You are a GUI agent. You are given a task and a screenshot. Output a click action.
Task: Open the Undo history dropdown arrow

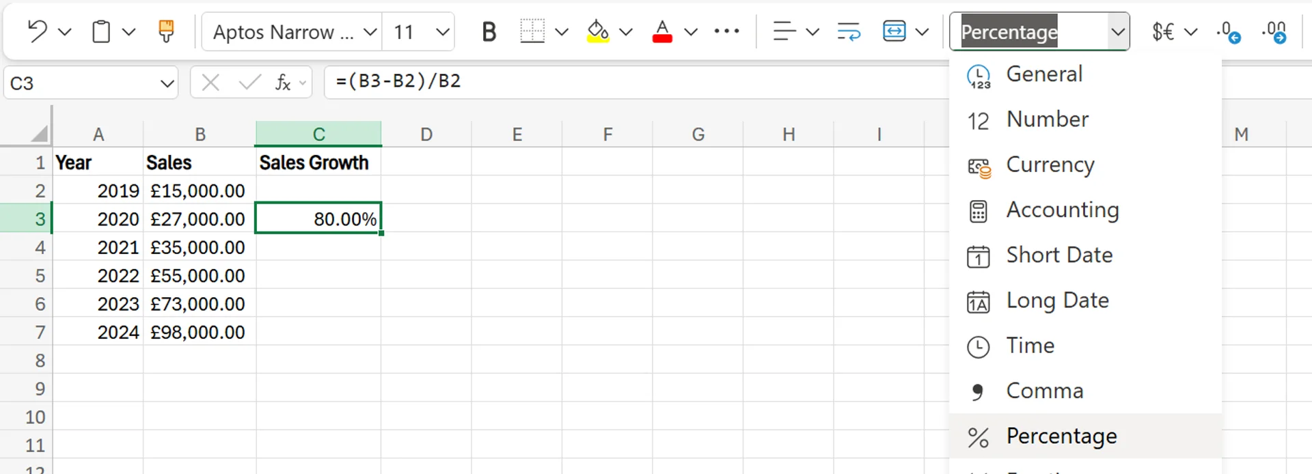65,32
